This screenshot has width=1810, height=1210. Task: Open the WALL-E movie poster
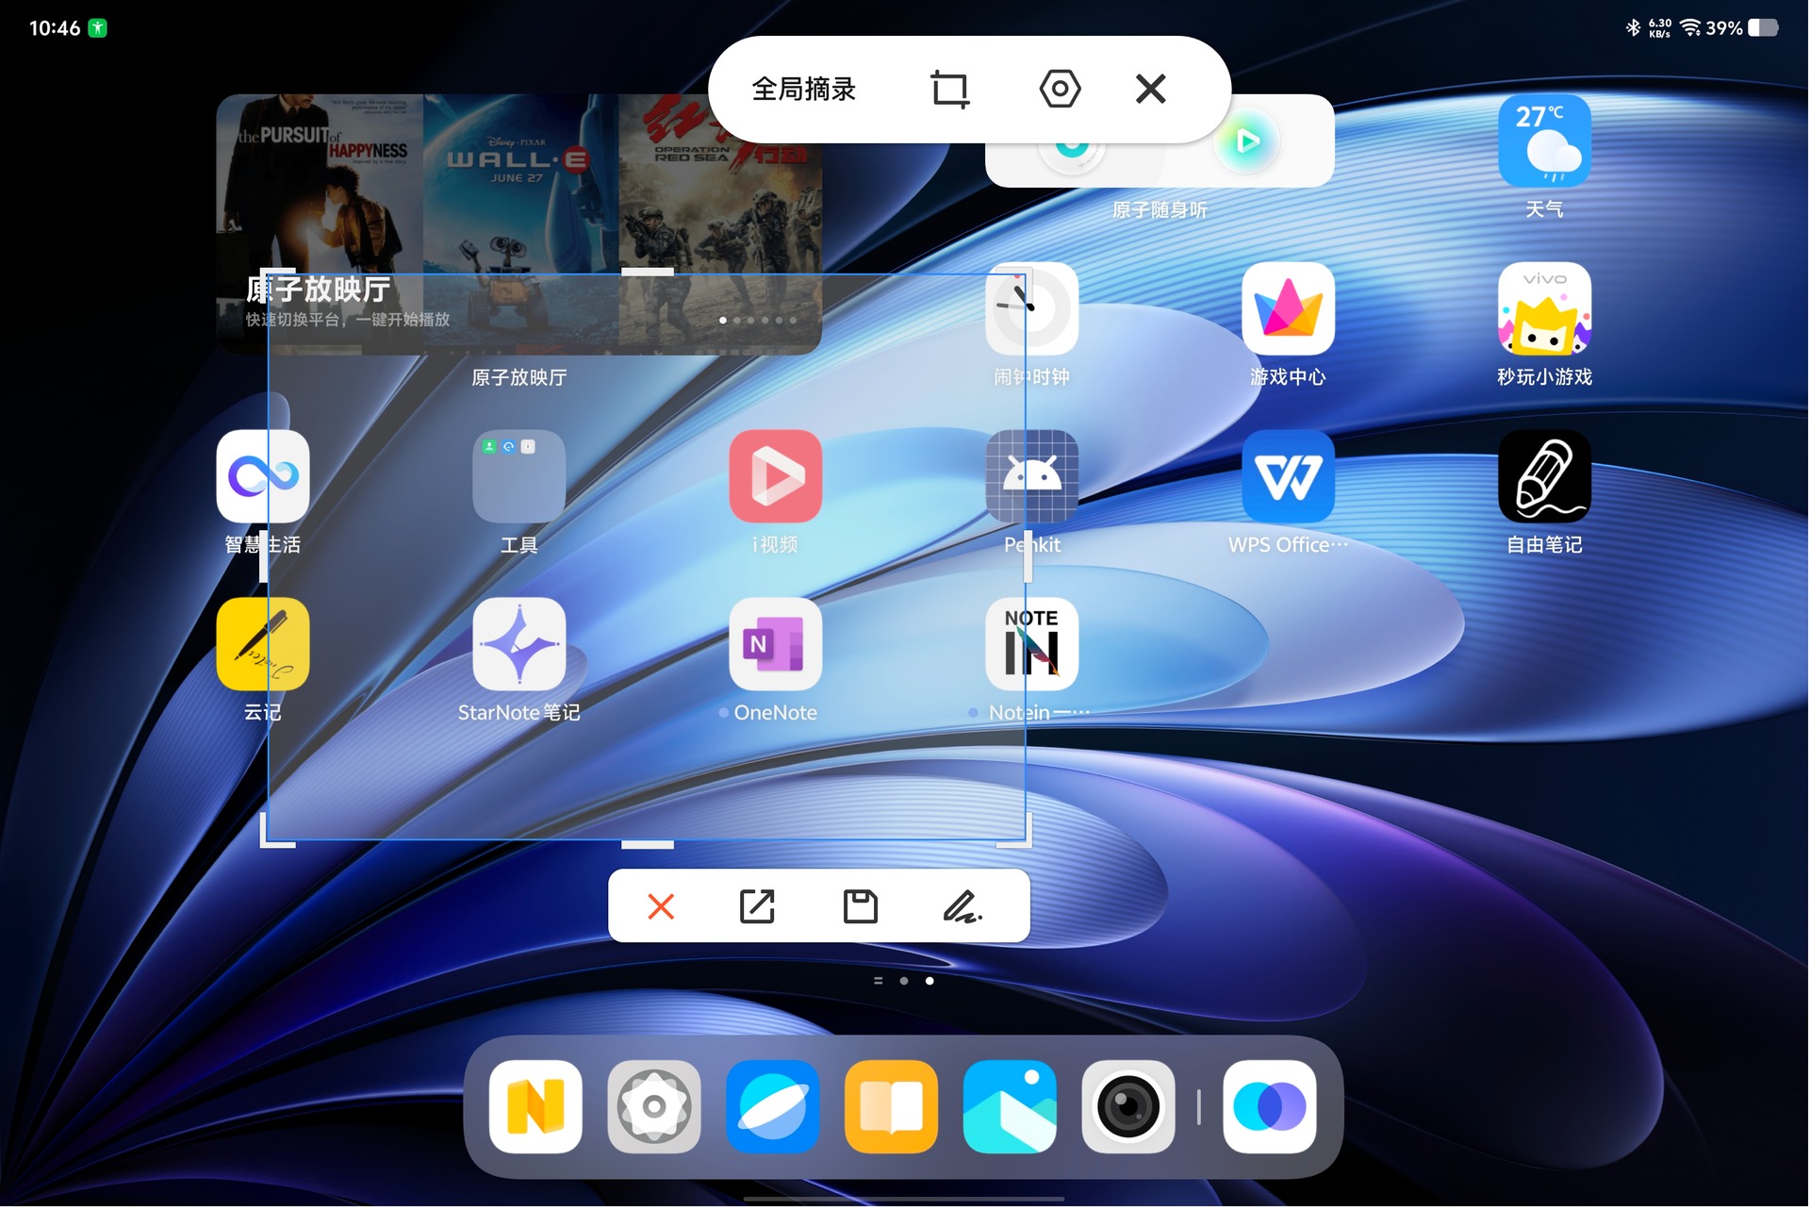(x=520, y=224)
